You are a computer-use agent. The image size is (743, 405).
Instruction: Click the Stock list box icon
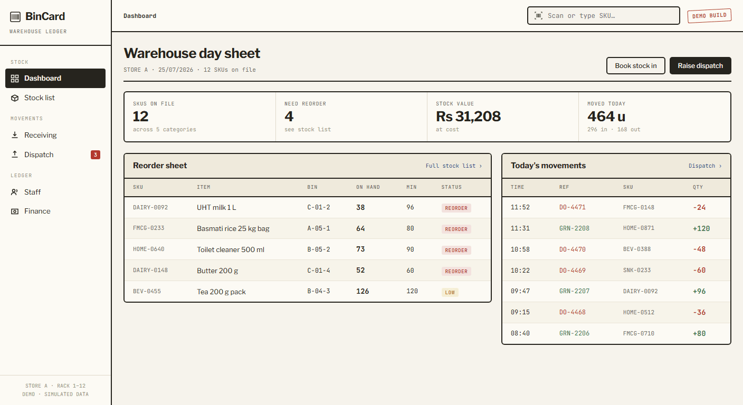15,98
